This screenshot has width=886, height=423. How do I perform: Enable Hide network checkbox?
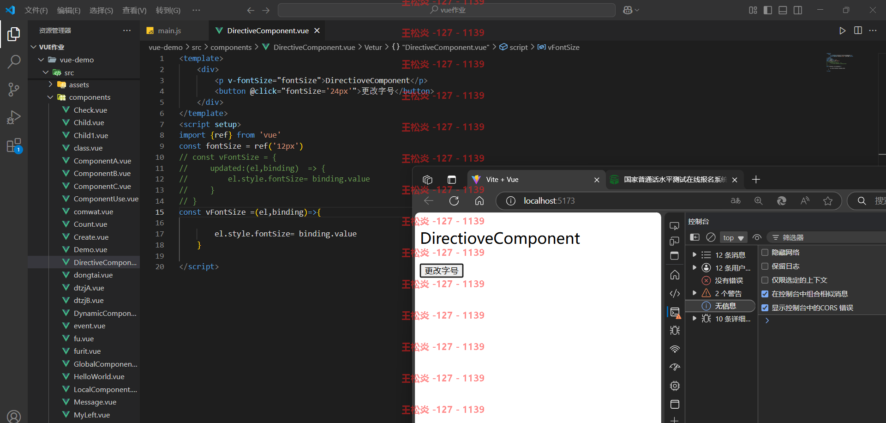point(765,253)
